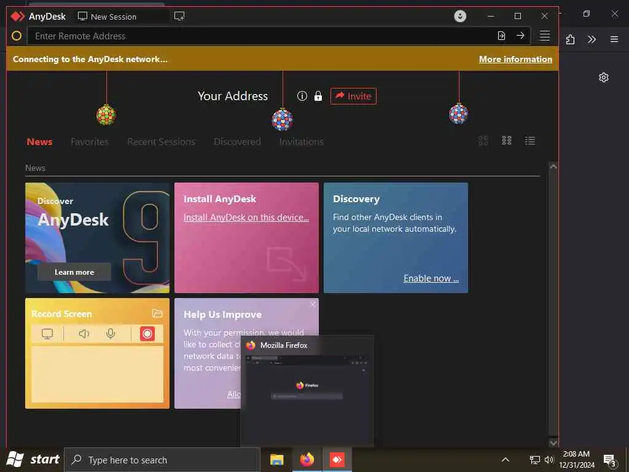Click the Firefox taskbar icon
The width and height of the screenshot is (629, 472).
[307, 460]
